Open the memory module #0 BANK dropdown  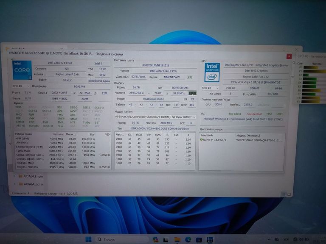point(155,117)
